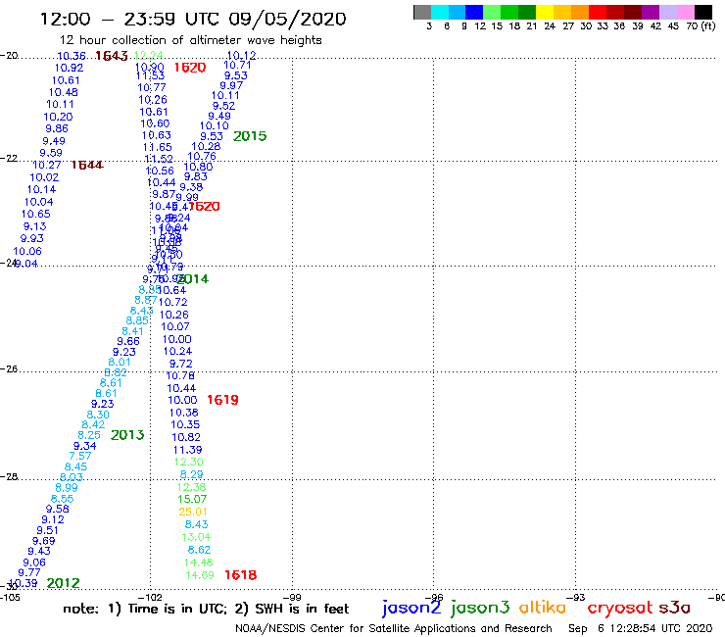Viewport: 725px width, 637px height.
Task: Click the -28 latitude axis label
Action: 9,476
